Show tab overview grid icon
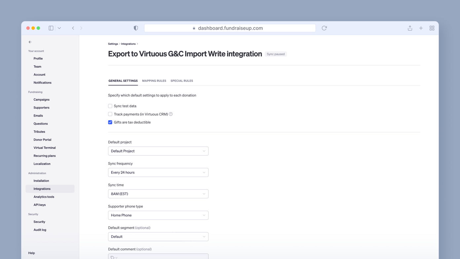 click(x=432, y=28)
